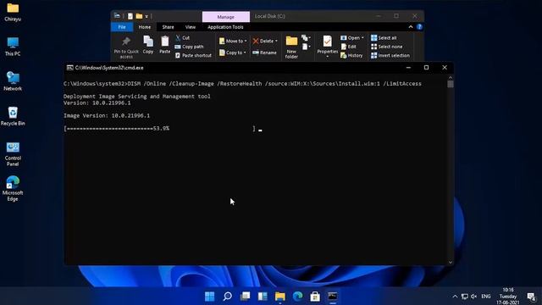Select Microsoft Edge desktop shortcut

13,189
